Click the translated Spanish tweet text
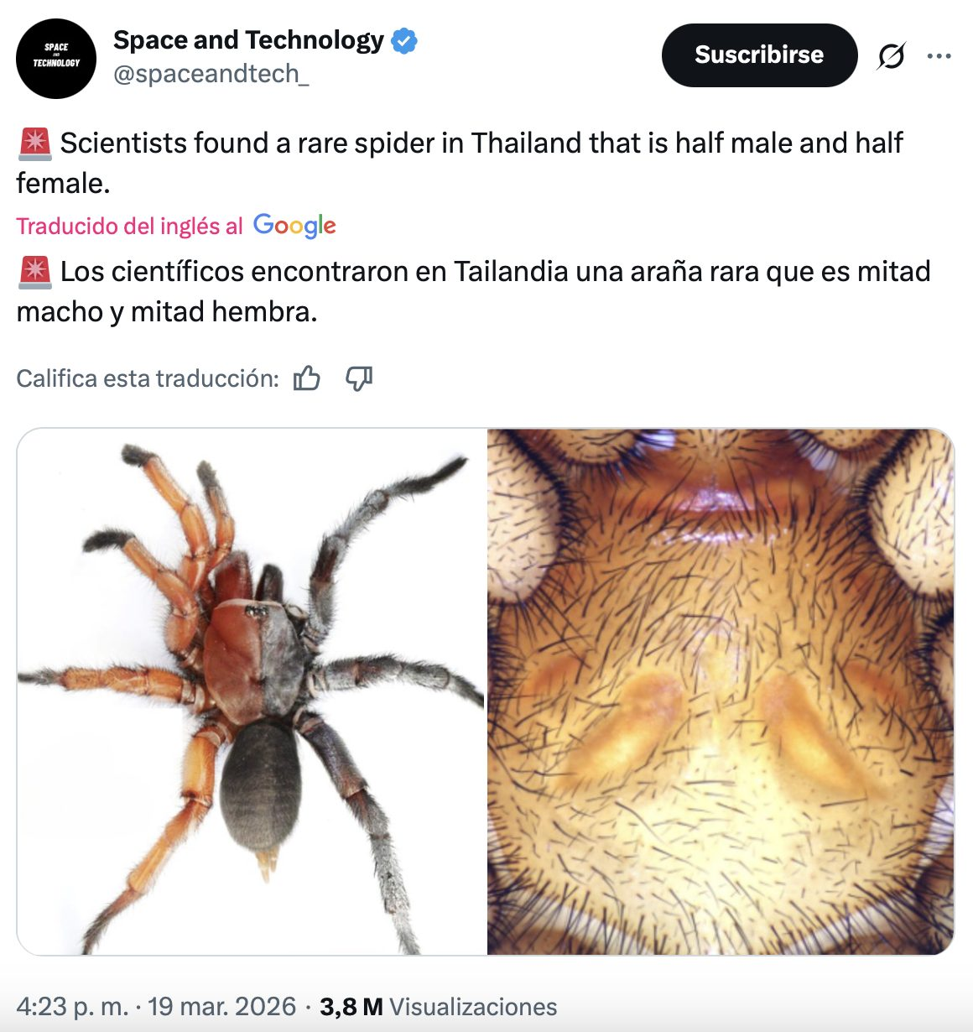This screenshot has width=973, height=1032. (x=474, y=291)
